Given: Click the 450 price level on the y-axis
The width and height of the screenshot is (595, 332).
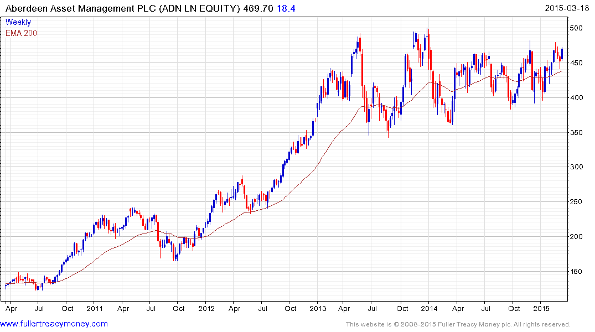Looking at the screenshot, I should [x=578, y=63].
